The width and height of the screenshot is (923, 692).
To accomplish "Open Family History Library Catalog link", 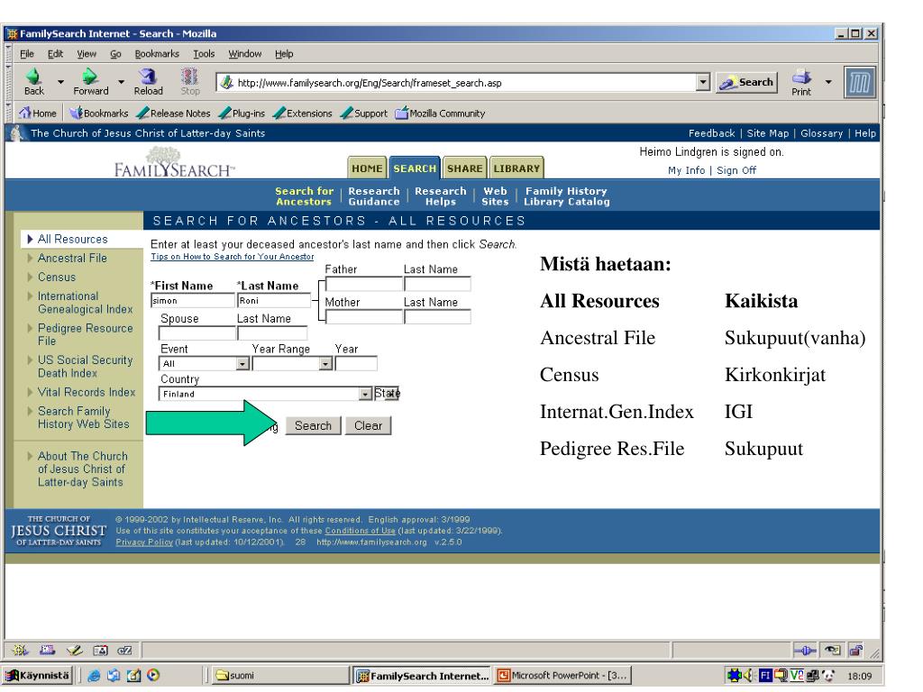I will click(566, 196).
